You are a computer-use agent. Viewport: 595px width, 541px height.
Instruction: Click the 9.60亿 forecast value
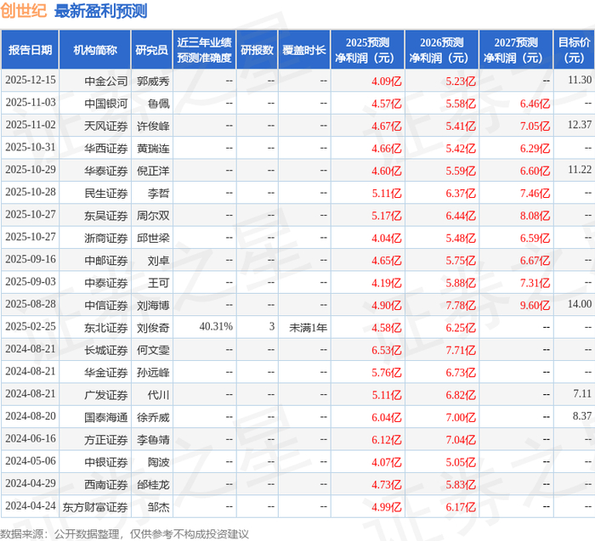click(535, 305)
